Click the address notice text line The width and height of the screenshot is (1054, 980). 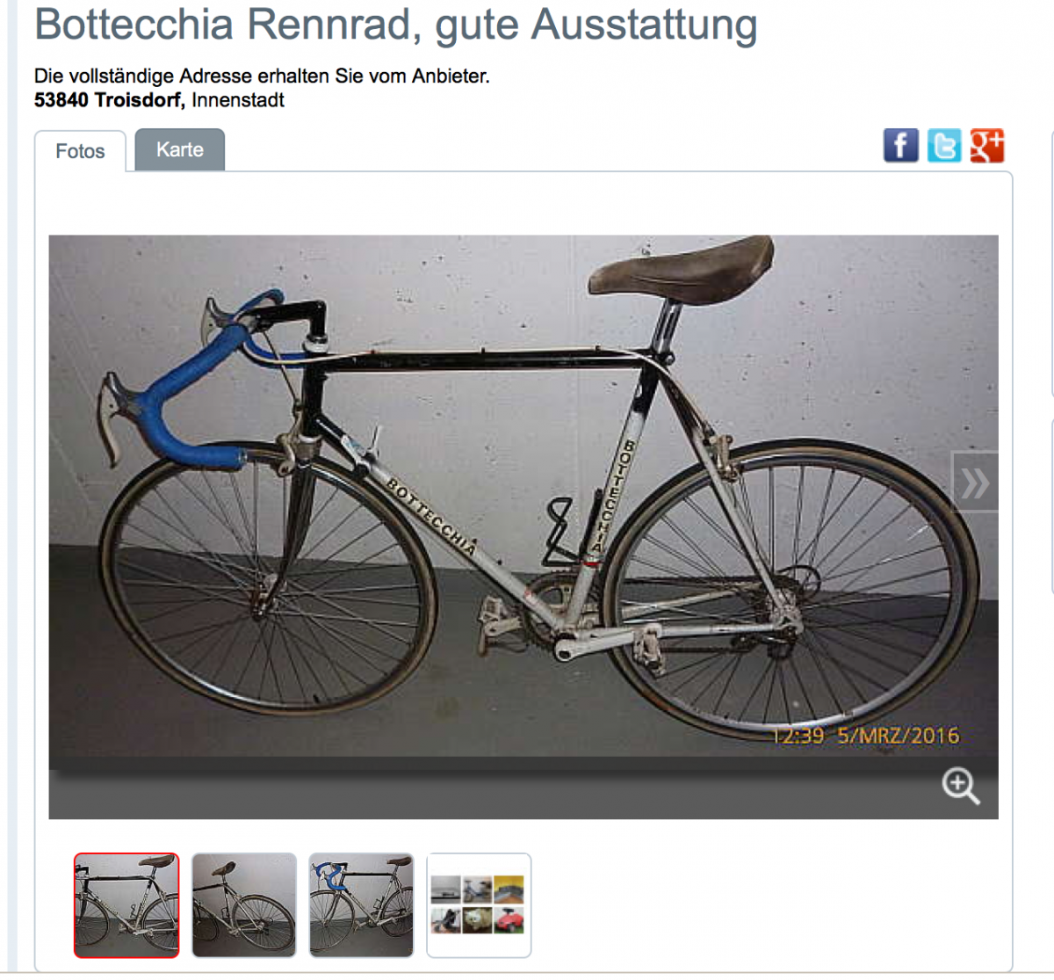pos(262,76)
